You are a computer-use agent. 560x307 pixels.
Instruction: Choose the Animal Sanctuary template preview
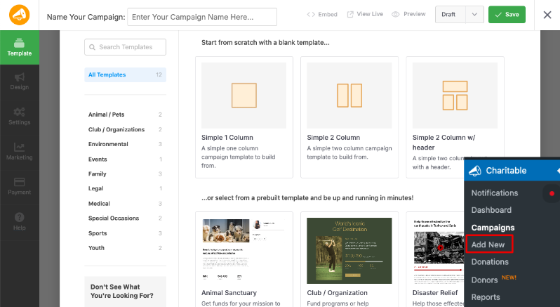(244, 251)
